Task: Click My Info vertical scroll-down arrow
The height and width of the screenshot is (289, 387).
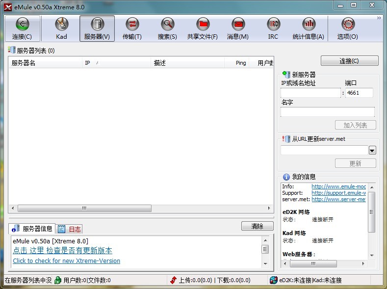Action: pyautogui.click(x=372, y=256)
